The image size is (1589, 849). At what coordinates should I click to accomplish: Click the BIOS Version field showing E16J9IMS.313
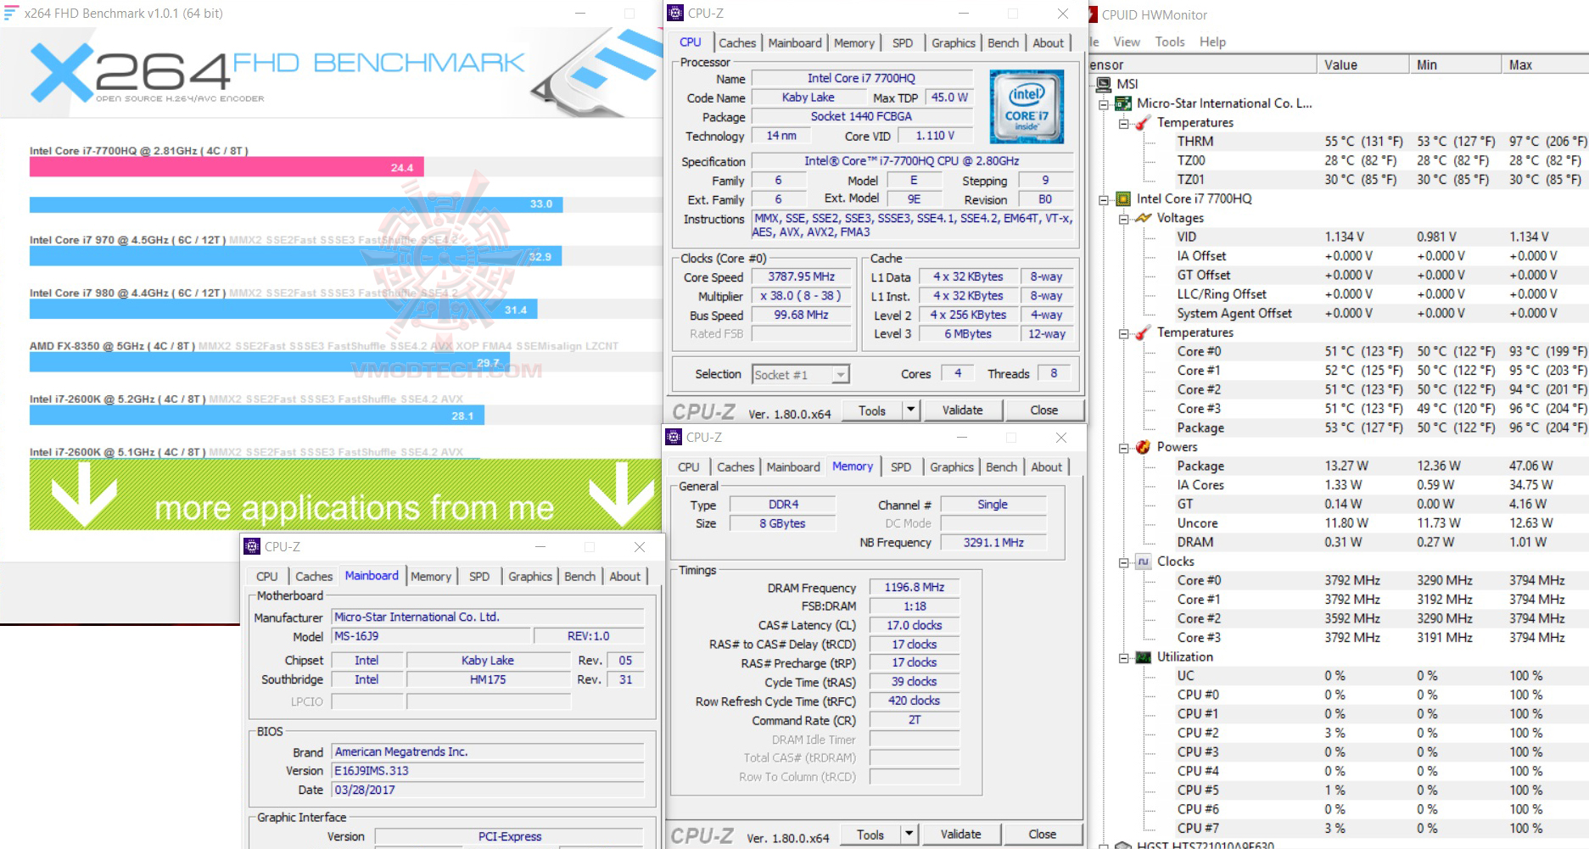click(490, 769)
